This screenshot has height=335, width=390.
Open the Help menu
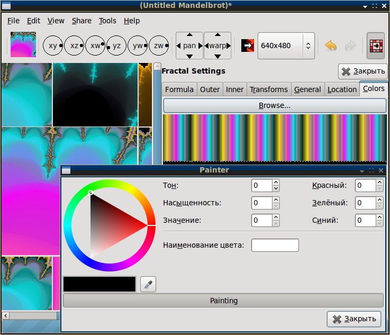[132, 21]
